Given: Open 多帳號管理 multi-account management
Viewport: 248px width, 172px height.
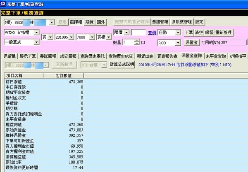Looking at the screenshot, I should coord(182,22).
